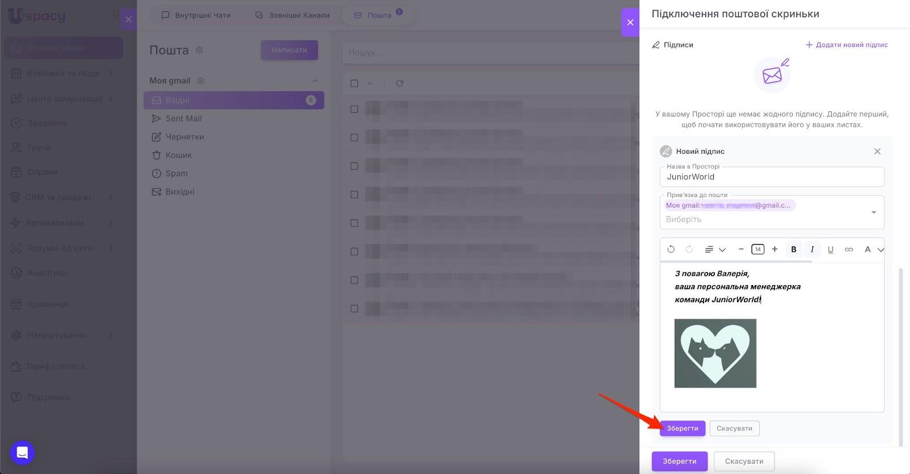Cancel signature with inner Скасувати button
This screenshot has width=910, height=474.
734,428
